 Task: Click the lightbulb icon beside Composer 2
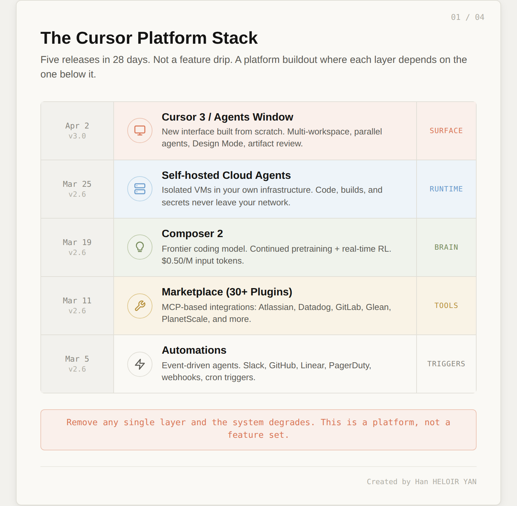coord(140,247)
